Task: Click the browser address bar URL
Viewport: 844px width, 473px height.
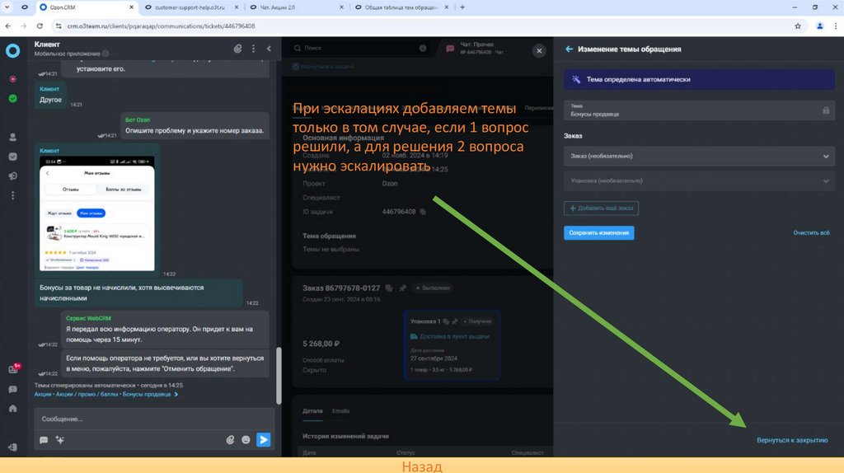Action: point(161,26)
